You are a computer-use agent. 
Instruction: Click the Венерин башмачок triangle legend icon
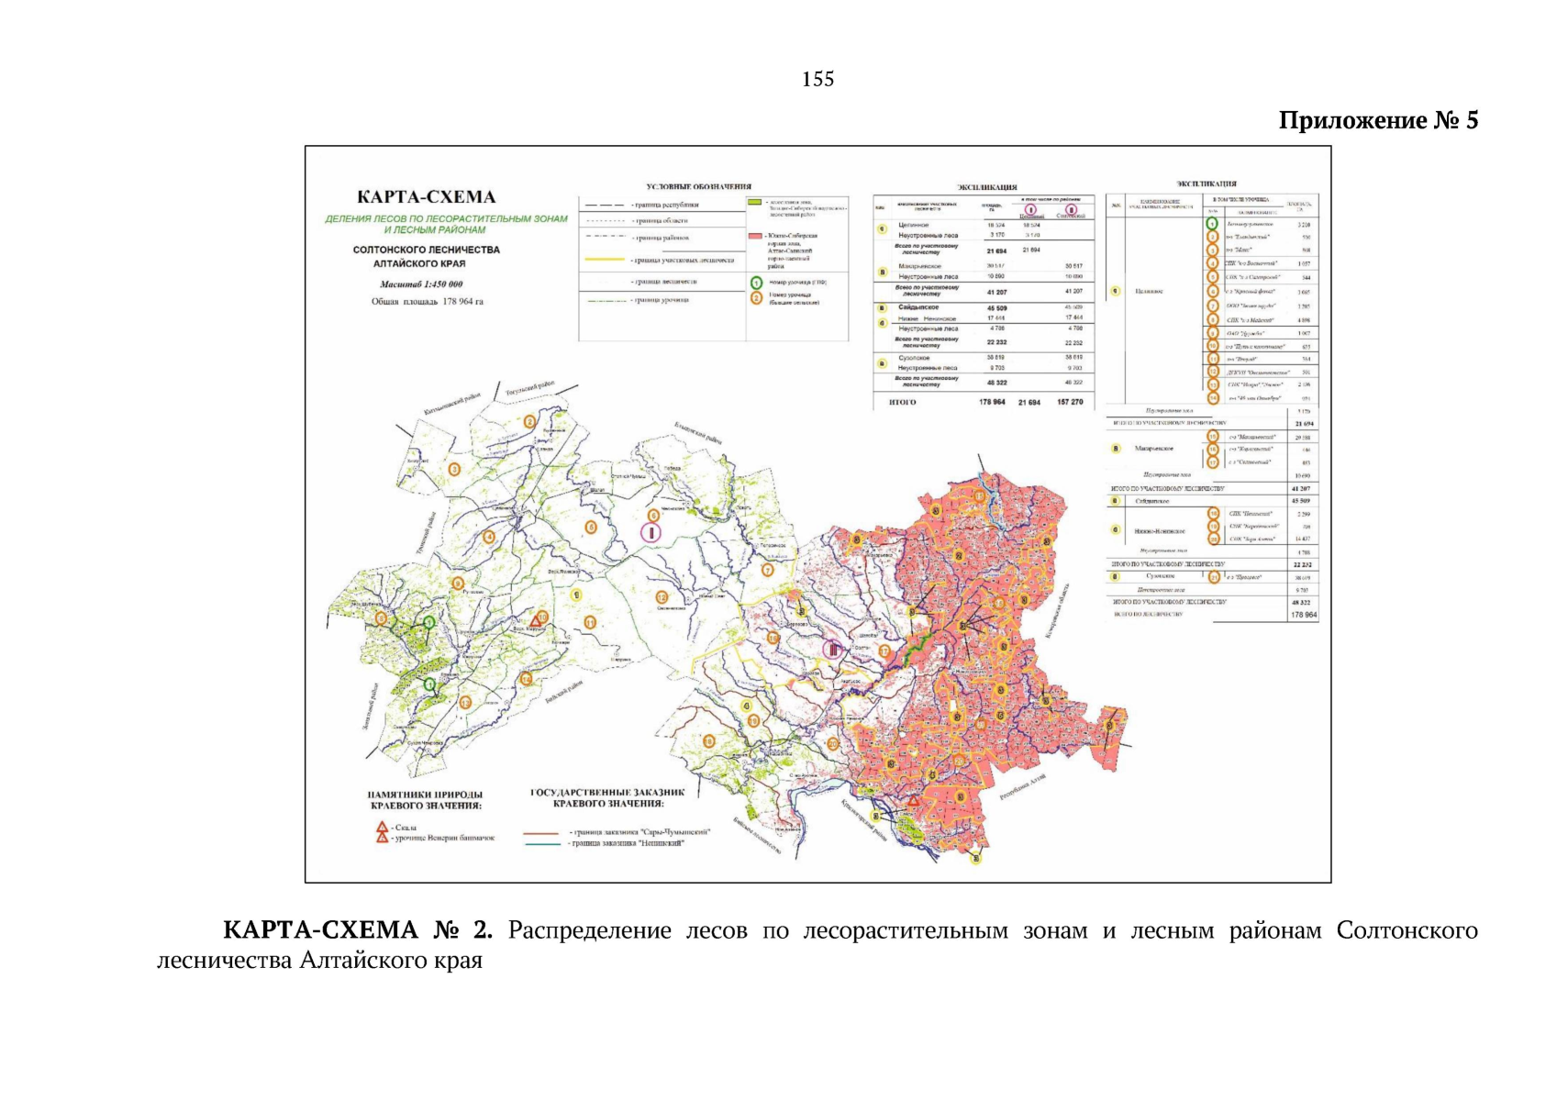[382, 838]
